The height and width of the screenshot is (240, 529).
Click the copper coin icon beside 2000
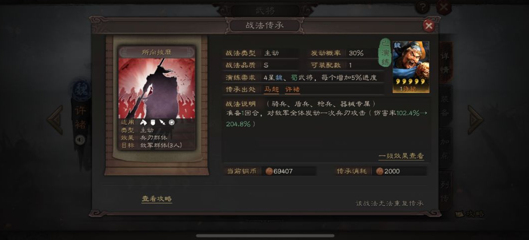tap(380, 171)
